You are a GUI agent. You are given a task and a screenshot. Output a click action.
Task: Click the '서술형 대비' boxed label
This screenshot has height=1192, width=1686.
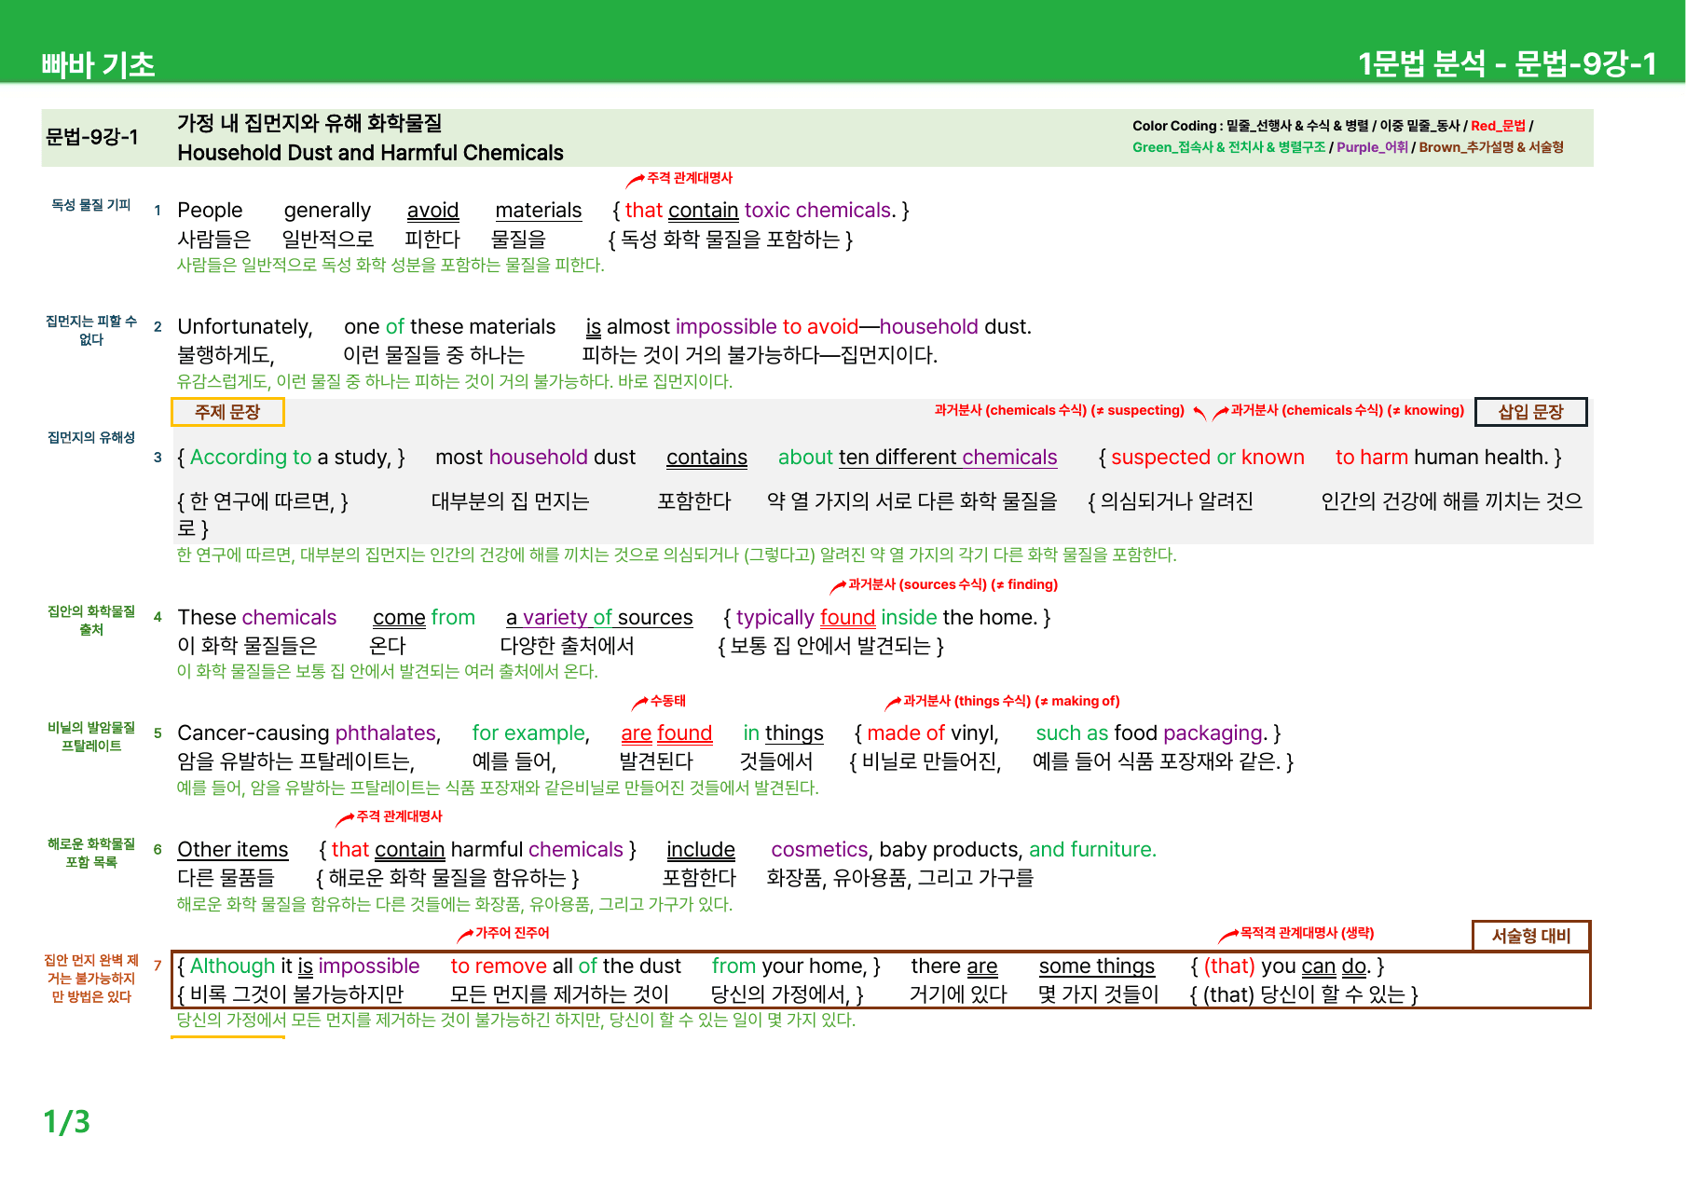(1531, 936)
